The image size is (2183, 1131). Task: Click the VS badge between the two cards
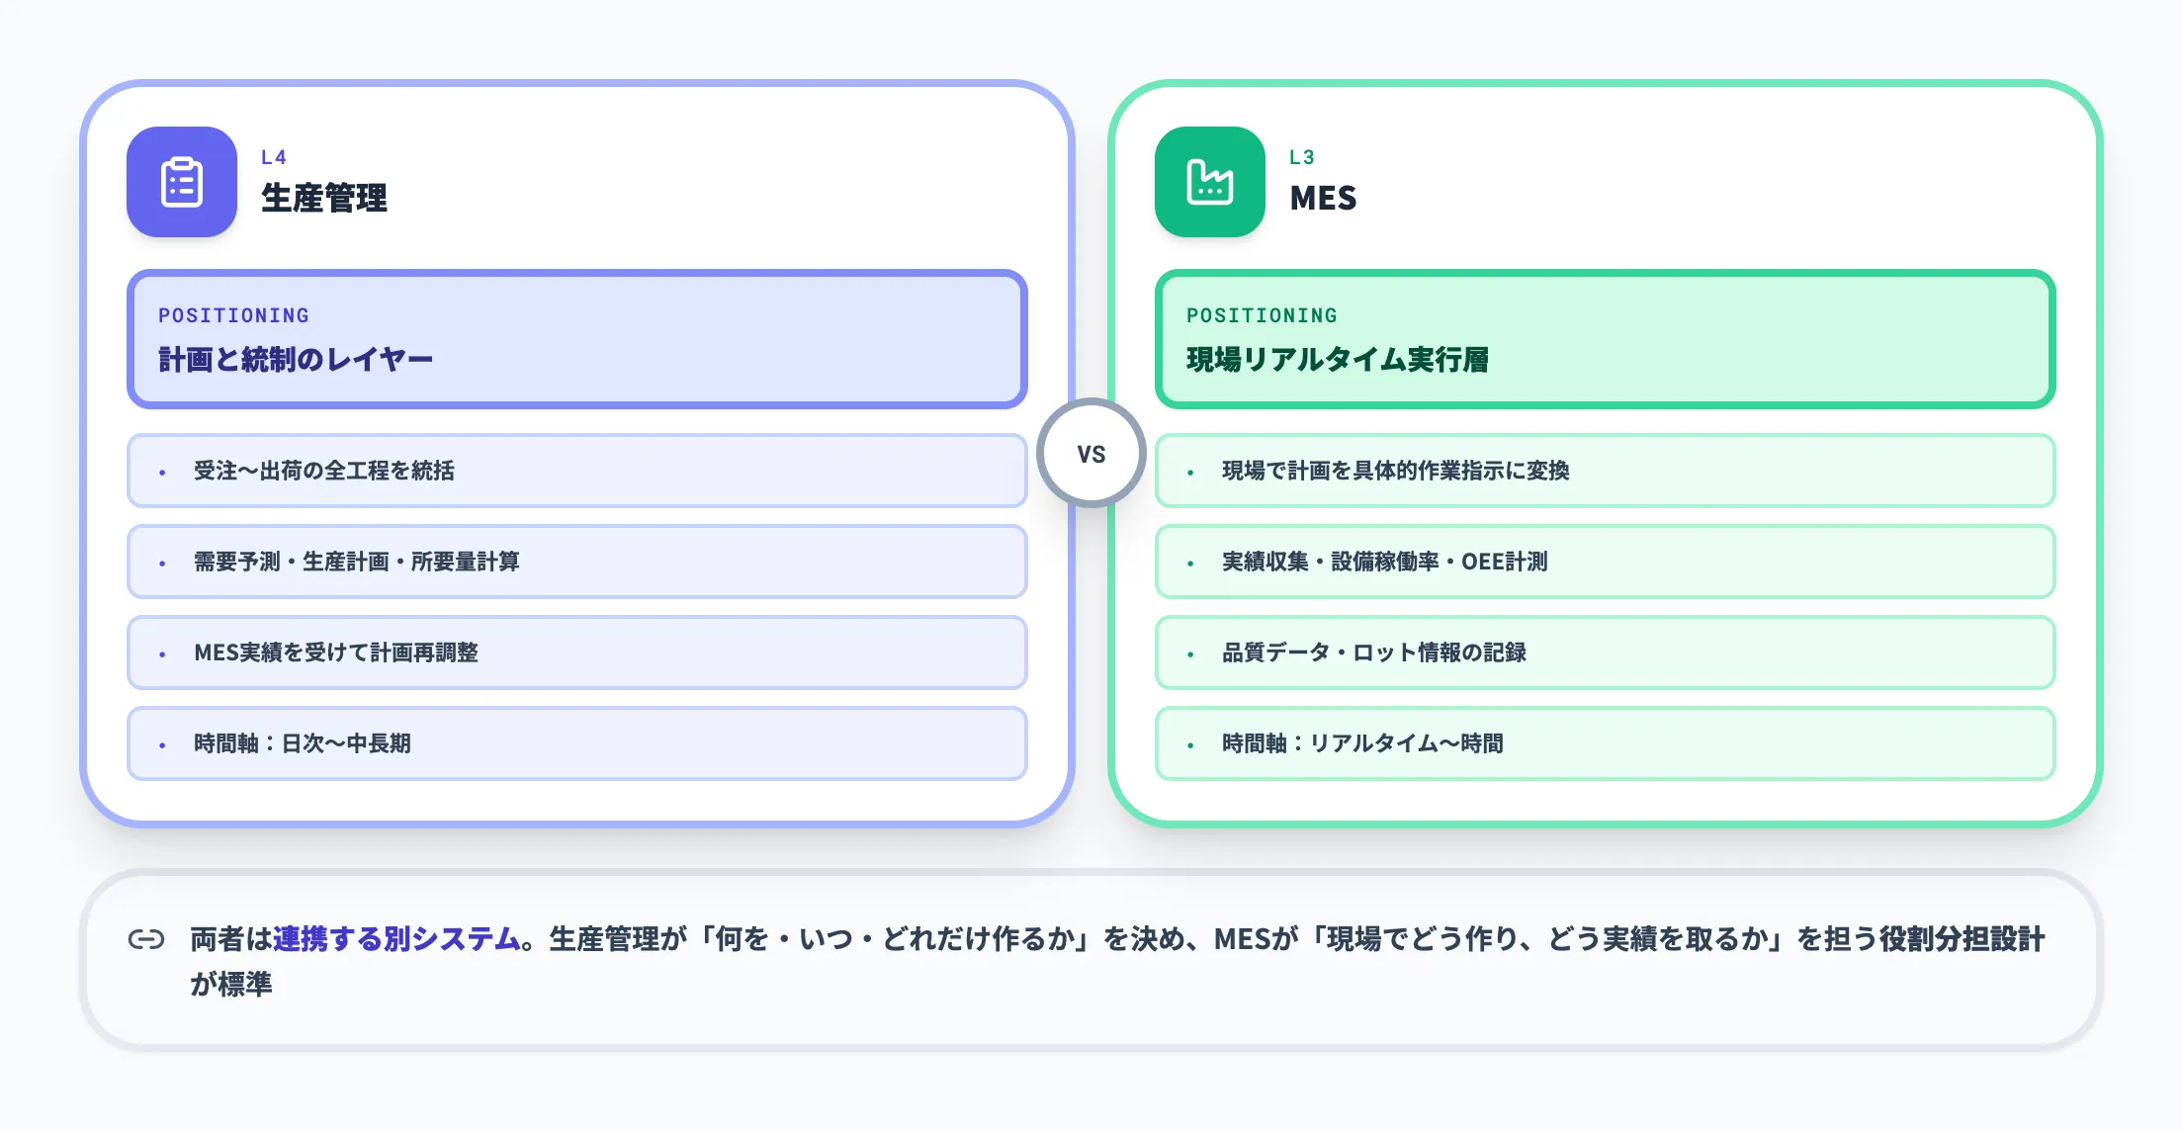pos(1091,452)
